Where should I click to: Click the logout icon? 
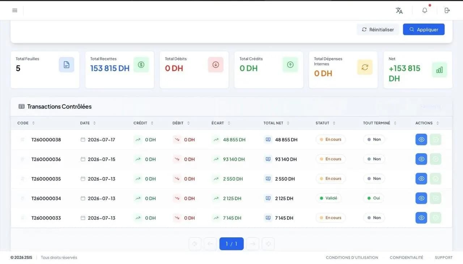pyautogui.click(x=447, y=10)
